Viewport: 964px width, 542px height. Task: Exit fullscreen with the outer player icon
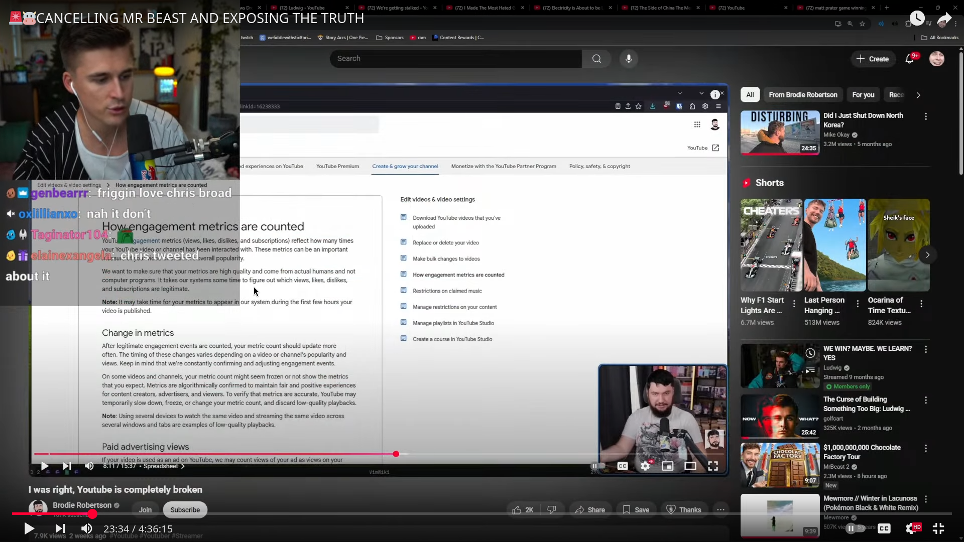click(x=938, y=528)
